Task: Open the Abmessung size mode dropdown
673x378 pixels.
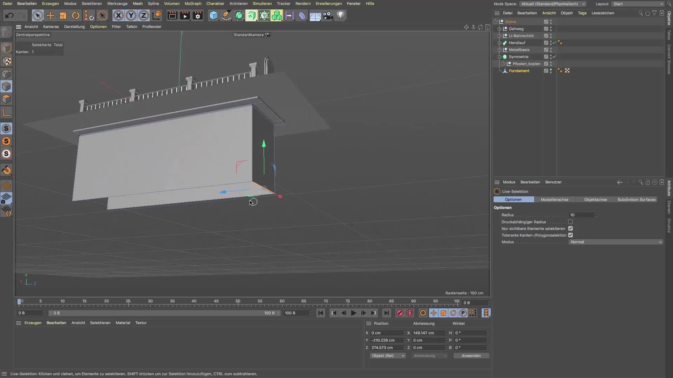Action: pos(429,356)
